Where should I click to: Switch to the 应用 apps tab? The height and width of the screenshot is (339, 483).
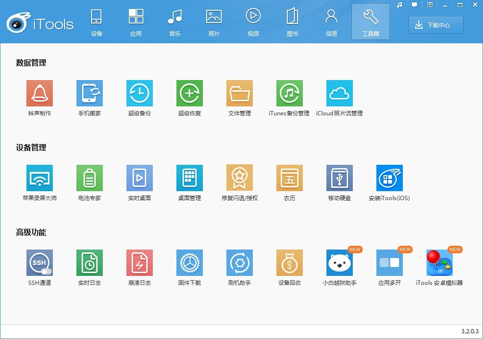click(136, 21)
